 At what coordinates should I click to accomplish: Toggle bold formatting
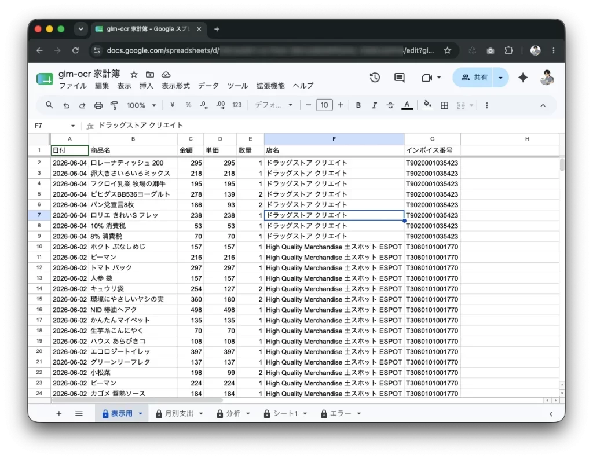(x=358, y=105)
